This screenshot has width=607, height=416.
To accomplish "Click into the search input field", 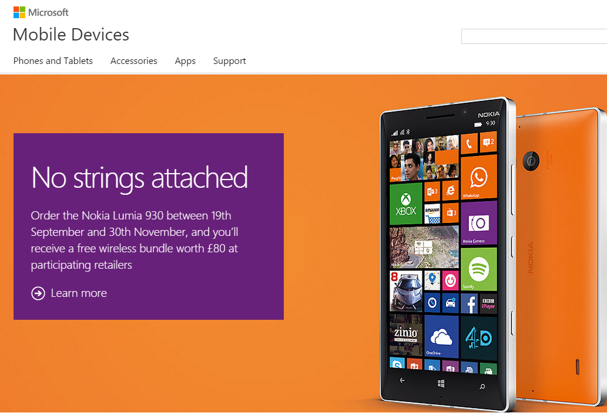I will click(534, 36).
